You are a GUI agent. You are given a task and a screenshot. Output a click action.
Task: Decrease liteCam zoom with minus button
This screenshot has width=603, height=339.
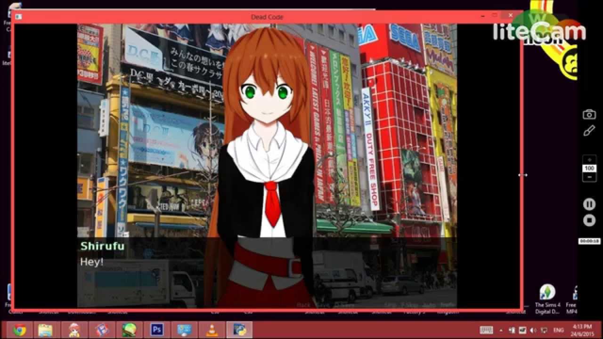pos(589,177)
